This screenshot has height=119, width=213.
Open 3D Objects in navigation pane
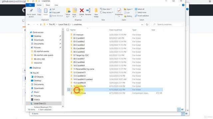(39, 77)
